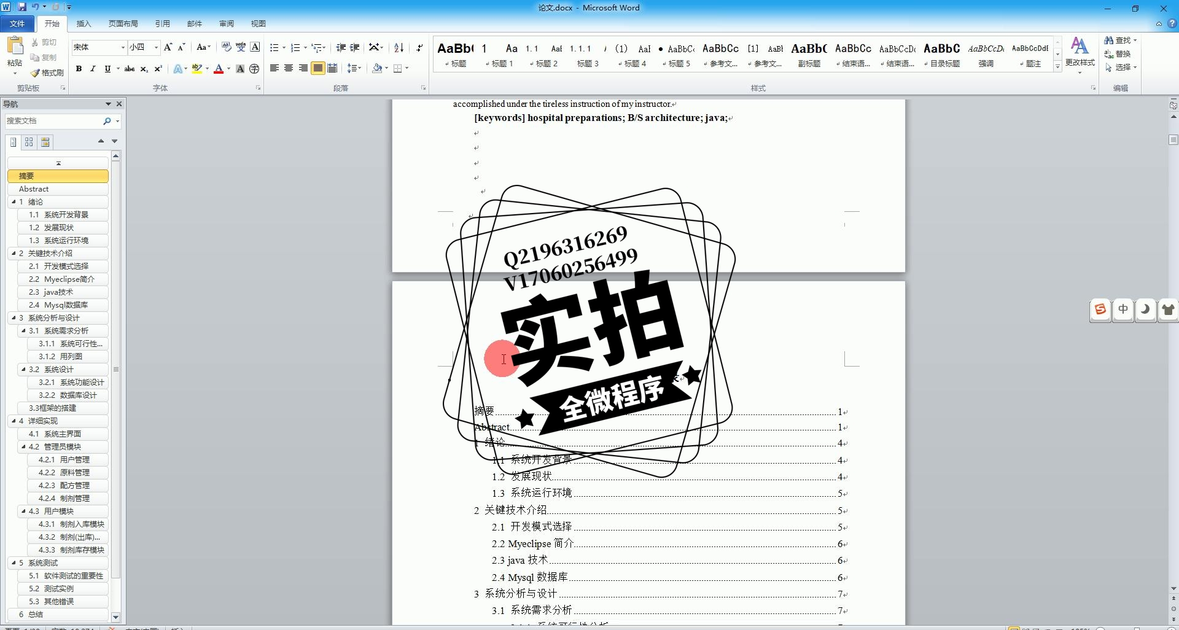
Task: Click the numbered list icon
Action: (x=295, y=47)
